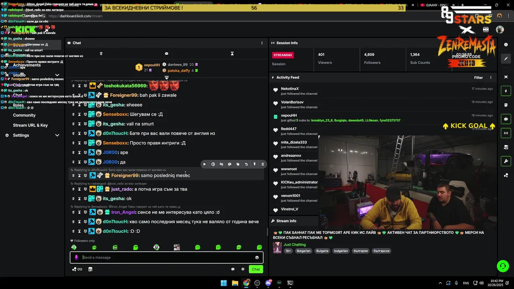Expand the Settings section chevron in the left sidebar
514x289 pixels.
pos(57,135)
